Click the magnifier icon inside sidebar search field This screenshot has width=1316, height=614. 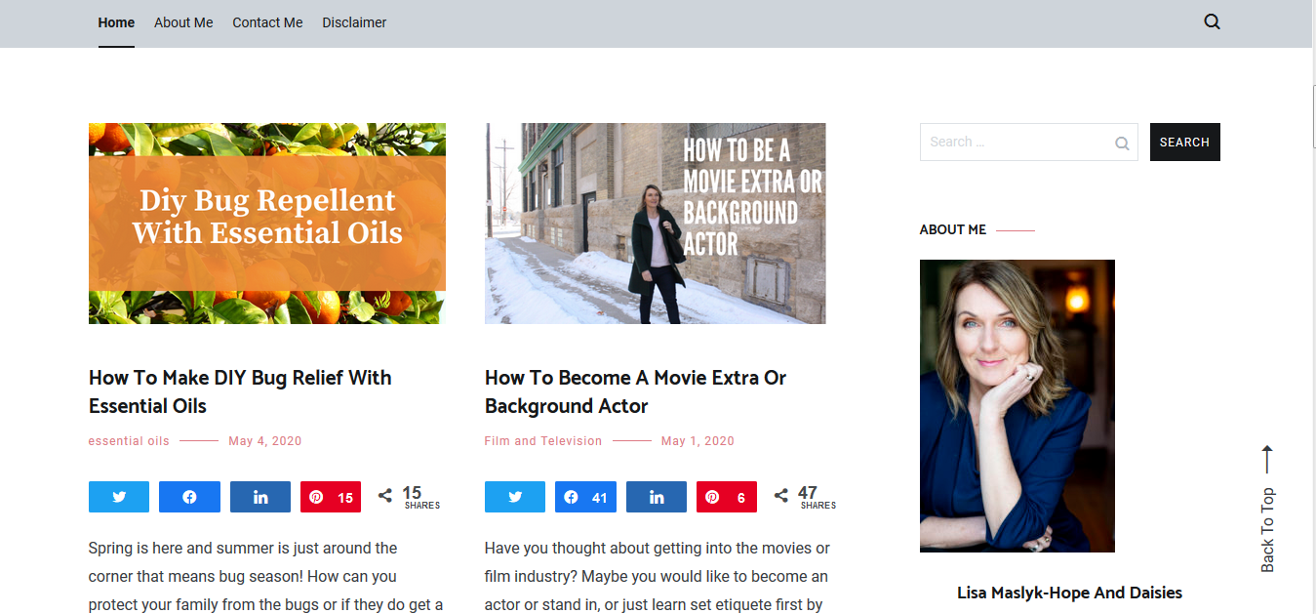(1122, 143)
